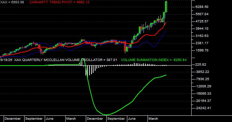232x122 pixels.
Task: Select the 1599.70 price axis value
Action: point(202,50)
